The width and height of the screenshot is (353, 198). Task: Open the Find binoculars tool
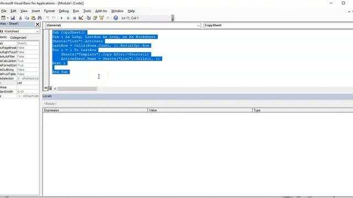39,18
